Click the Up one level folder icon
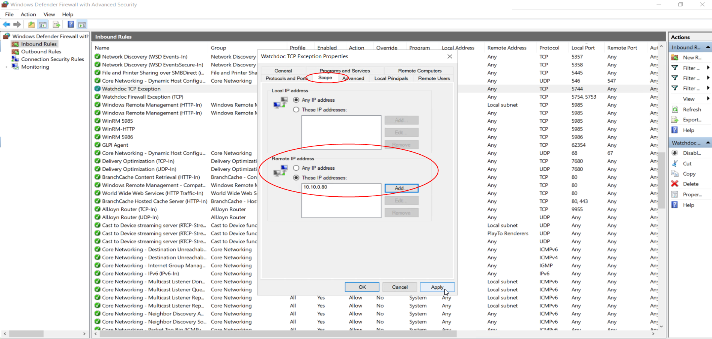712x339 pixels. [x=31, y=24]
